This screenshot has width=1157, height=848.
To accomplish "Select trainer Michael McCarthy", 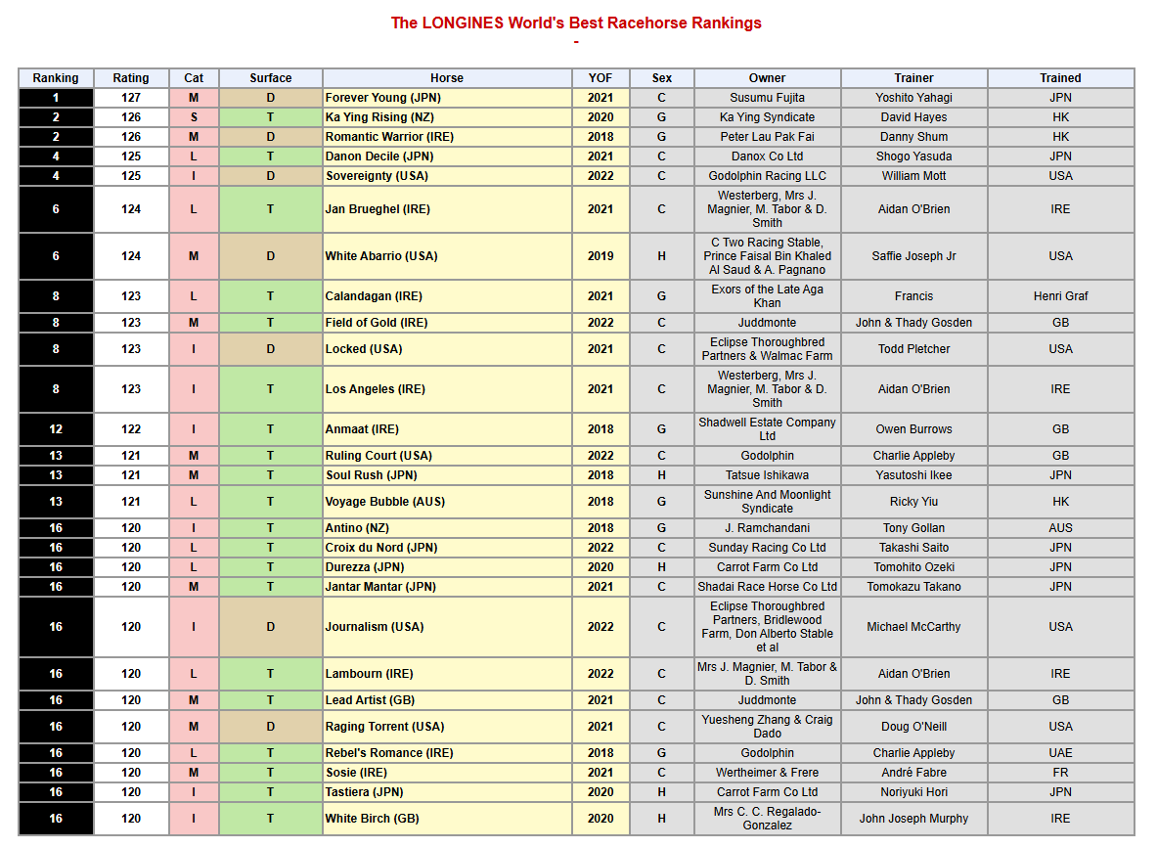I will (914, 627).
